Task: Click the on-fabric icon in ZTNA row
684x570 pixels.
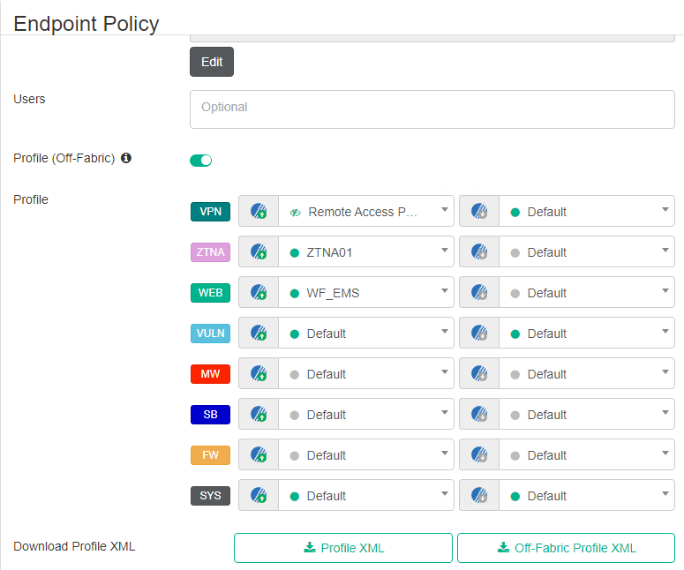Action: click(x=259, y=251)
